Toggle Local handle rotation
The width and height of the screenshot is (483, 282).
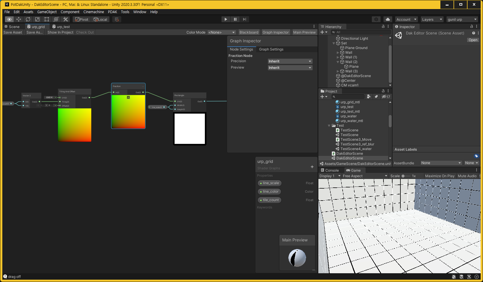(100, 19)
